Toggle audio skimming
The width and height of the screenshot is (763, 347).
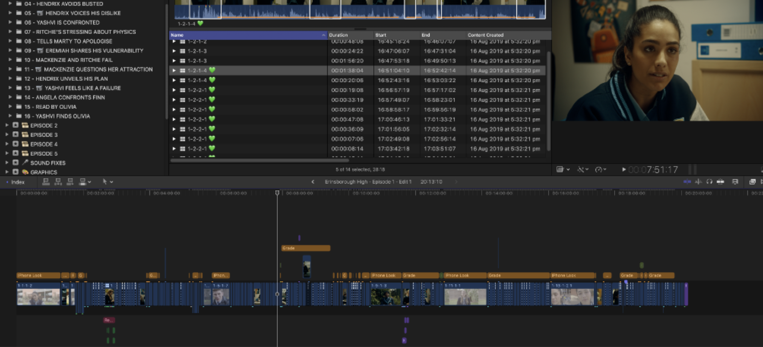point(699,182)
